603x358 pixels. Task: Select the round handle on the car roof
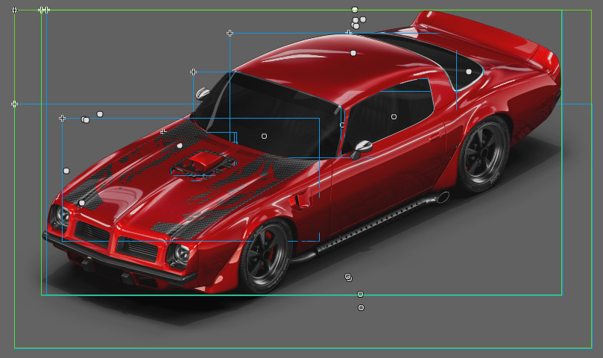353,53
